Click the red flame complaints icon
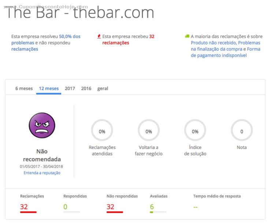This screenshot has width=270, height=223. [x=99, y=36]
